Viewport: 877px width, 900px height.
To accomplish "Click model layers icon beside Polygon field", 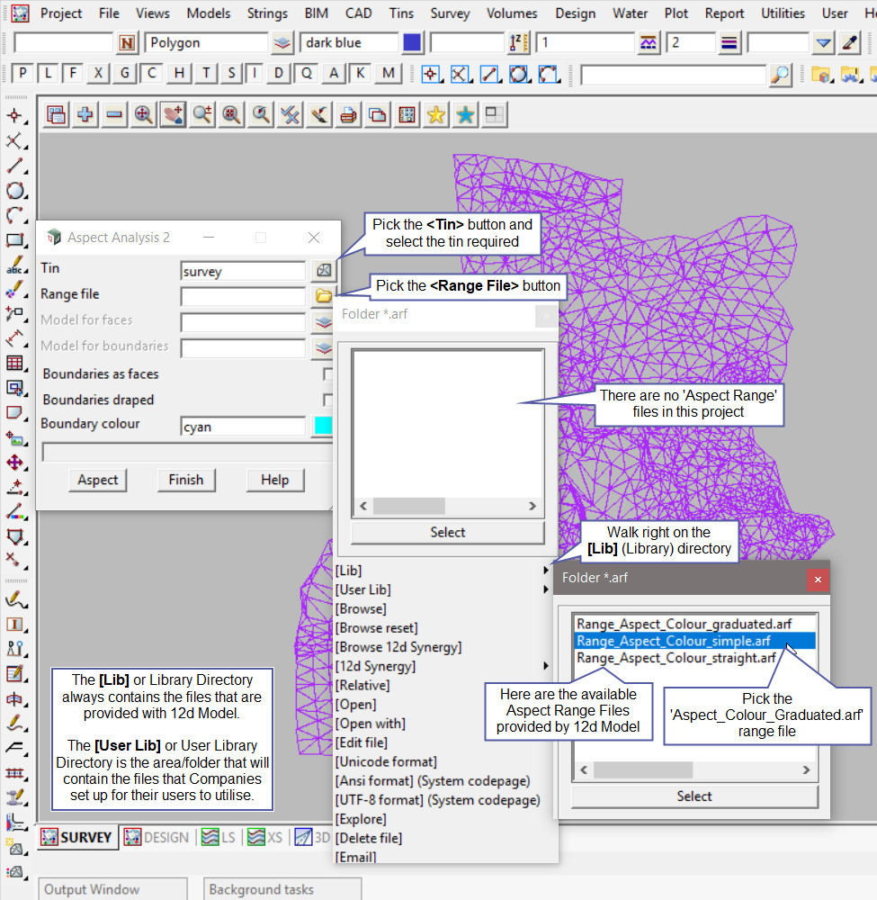I will pos(282,43).
